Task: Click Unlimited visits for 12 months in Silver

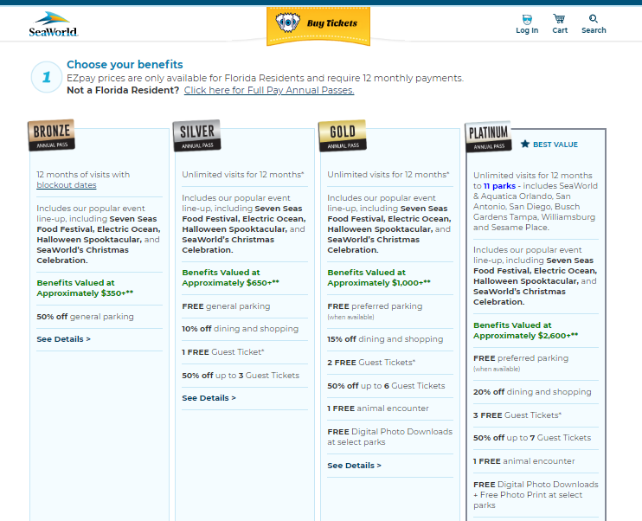Action: pyautogui.click(x=243, y=175)
